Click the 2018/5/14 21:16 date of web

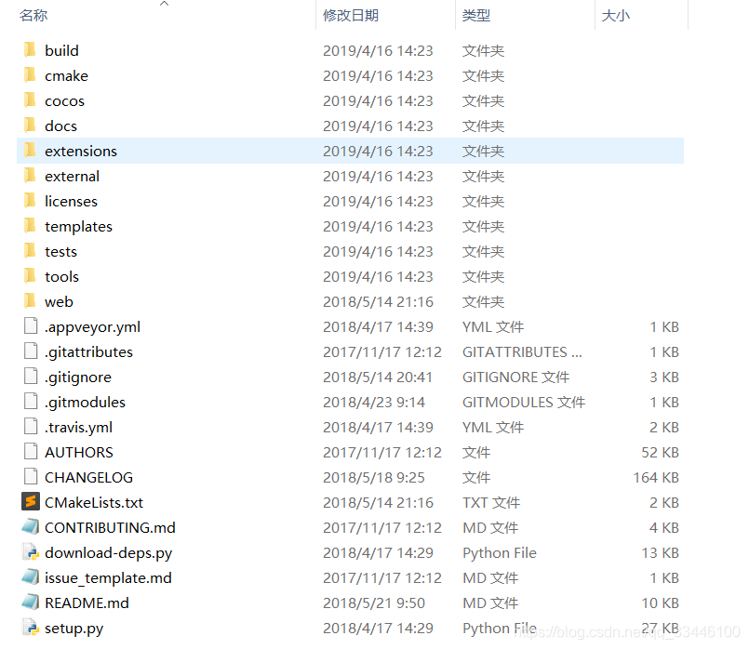pos(378,301)
